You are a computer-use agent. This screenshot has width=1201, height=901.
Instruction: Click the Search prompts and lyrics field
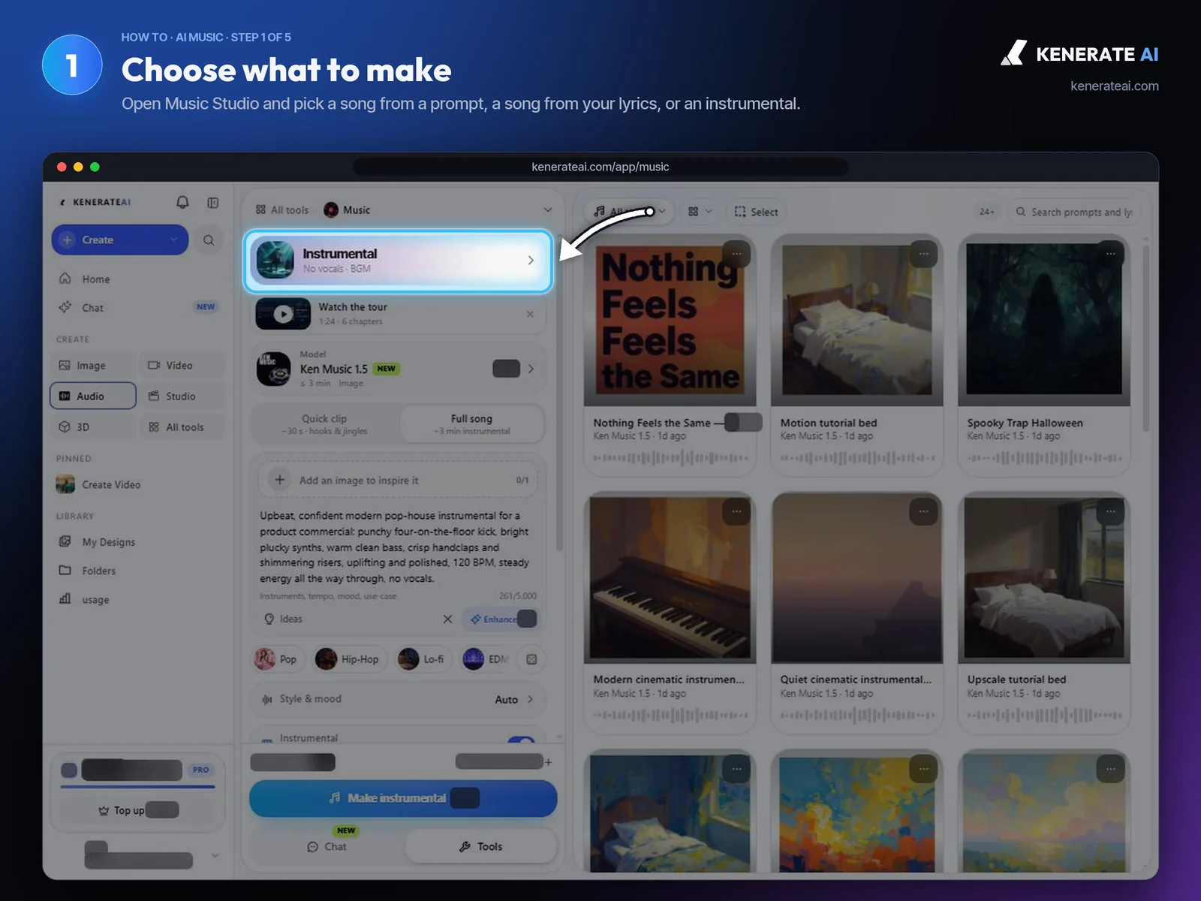click(x=1073, y=212)
